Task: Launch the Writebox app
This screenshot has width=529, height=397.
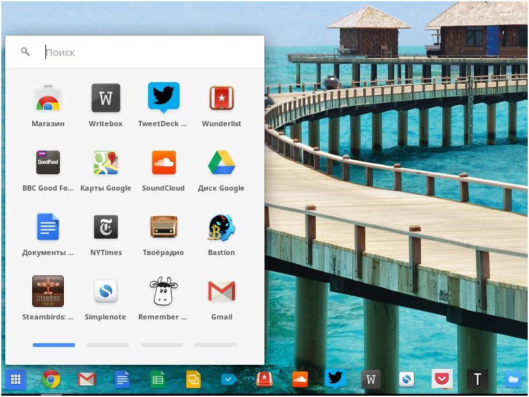Action: click(x=105, y=97)
